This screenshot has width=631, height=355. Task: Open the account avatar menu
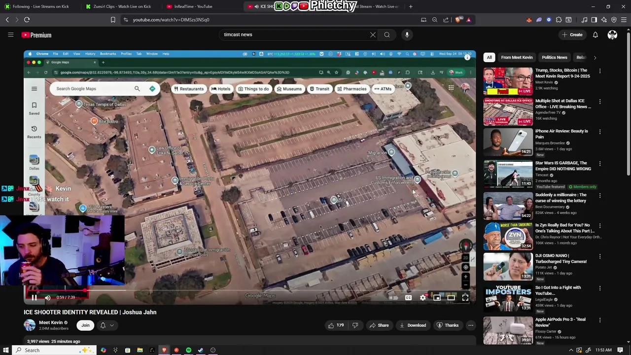(x=612, y=35)
